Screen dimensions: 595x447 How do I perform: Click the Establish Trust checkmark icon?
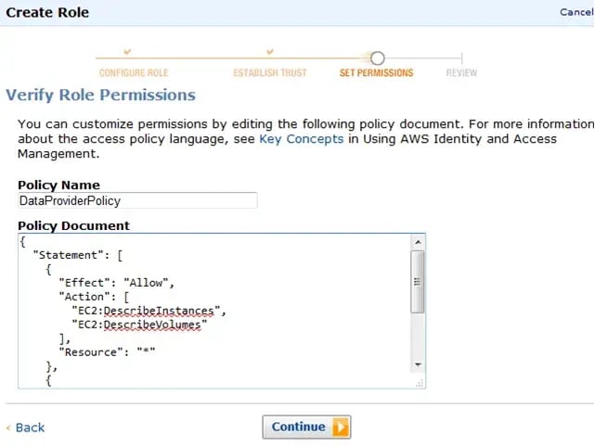(270, 51)
